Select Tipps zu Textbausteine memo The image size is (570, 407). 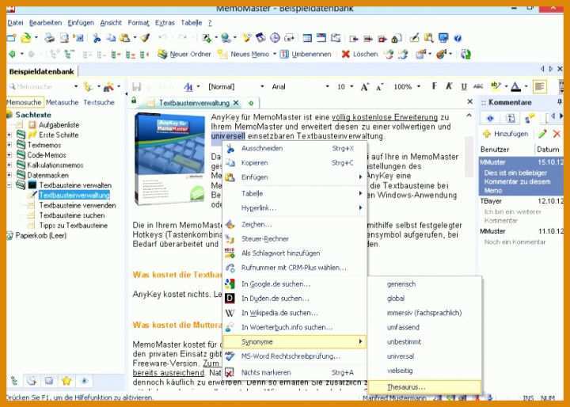74,226
